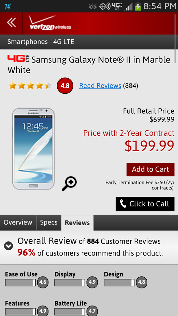The image size is (178, 316).
Task: Switch to the Specs tab
Action: pyautogui.click(x=49, y=222)
